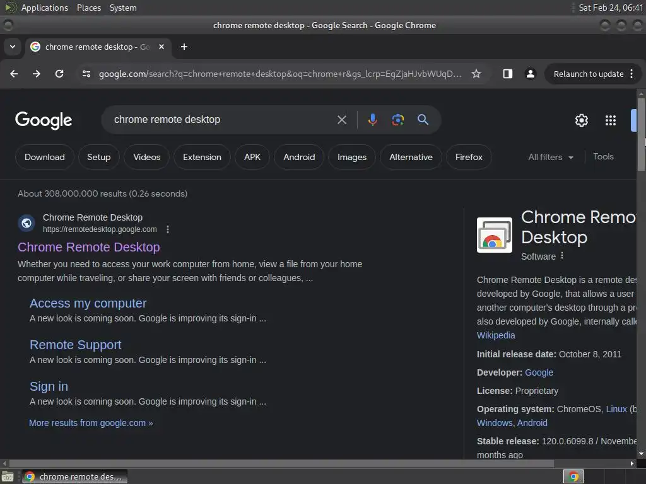
Task: Clear the search box text
Action: click(x=341, y=120)
